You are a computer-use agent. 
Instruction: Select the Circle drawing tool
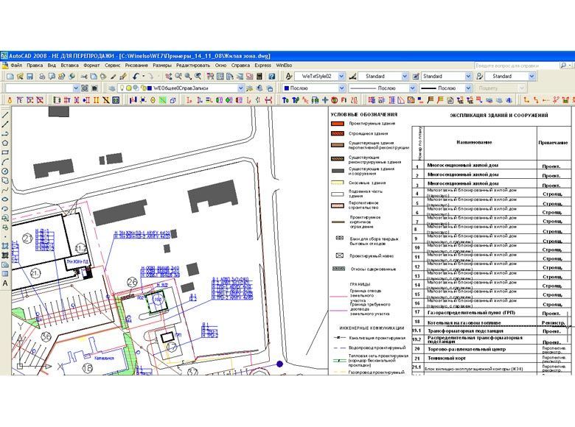pyautogui.click(x=5, y=171)
